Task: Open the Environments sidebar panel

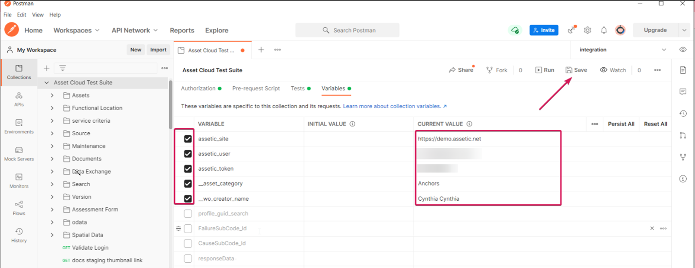Action: [x=19, y=126]
